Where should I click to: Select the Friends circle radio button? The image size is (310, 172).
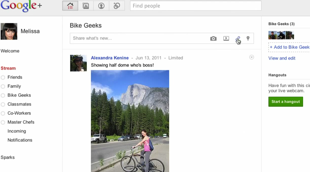[3, 77]
